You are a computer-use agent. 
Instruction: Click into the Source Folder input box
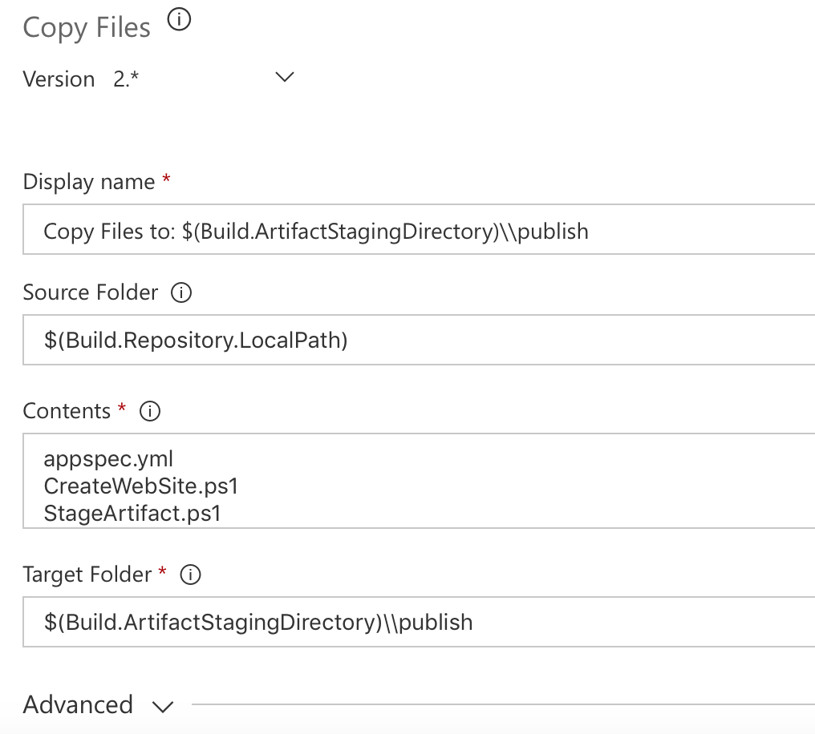pyautogui.click(x=417, y=341)
